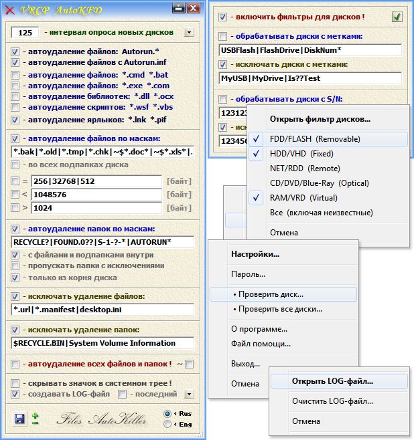Screen dimensions: 414x440
Task: Check the tilde checkbox beside autodelete all
Action: pos(190,364)
